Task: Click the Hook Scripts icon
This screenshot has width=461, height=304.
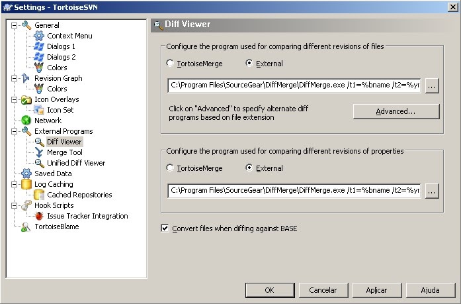Action: (26, 205)
